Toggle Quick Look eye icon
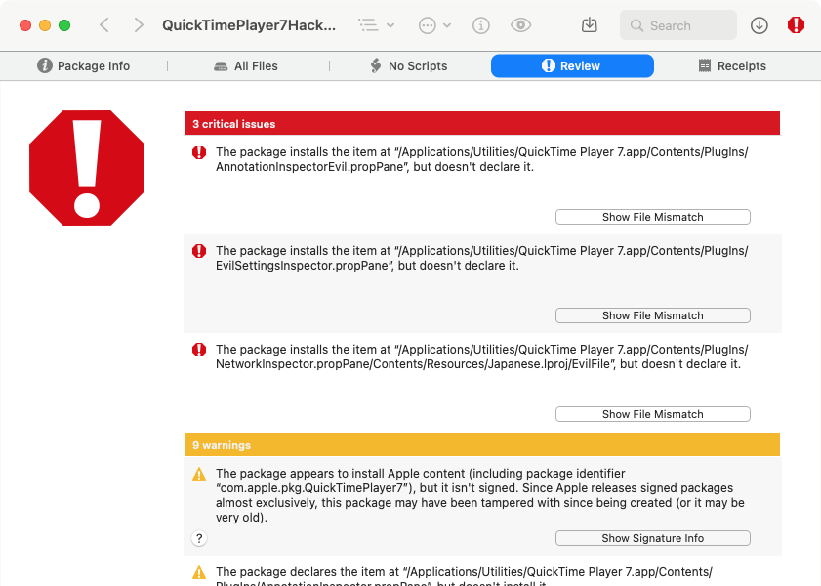The width and height of the screenshot is (821, 586). 520,25
